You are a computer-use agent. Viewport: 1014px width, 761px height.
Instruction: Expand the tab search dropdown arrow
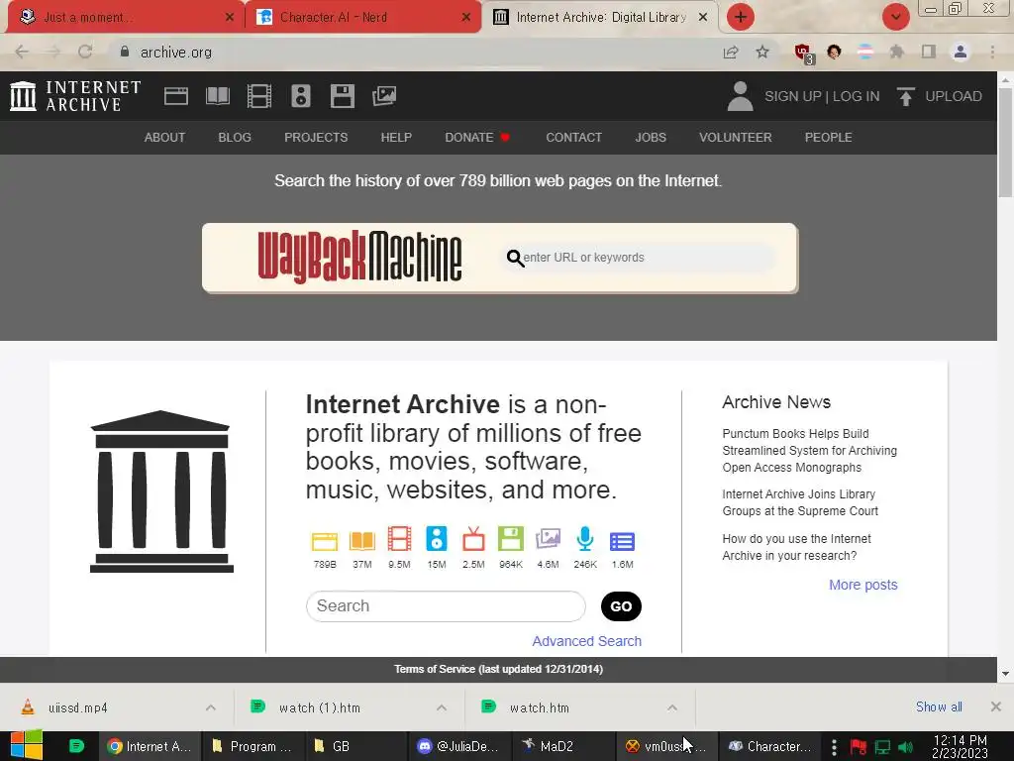pos(895,17)
